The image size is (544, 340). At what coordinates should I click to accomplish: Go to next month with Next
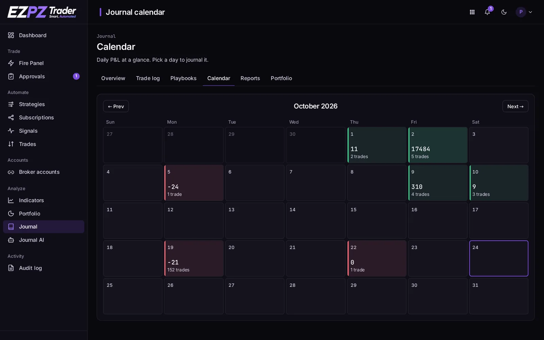click(x=515, y=106)
